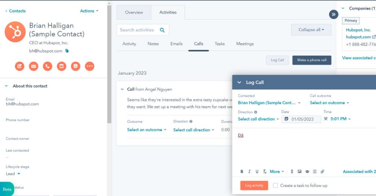376x196 pixels.
Task: Open the Lifecycle stage Lead dropdown
Action: click(x=13, y=174)
